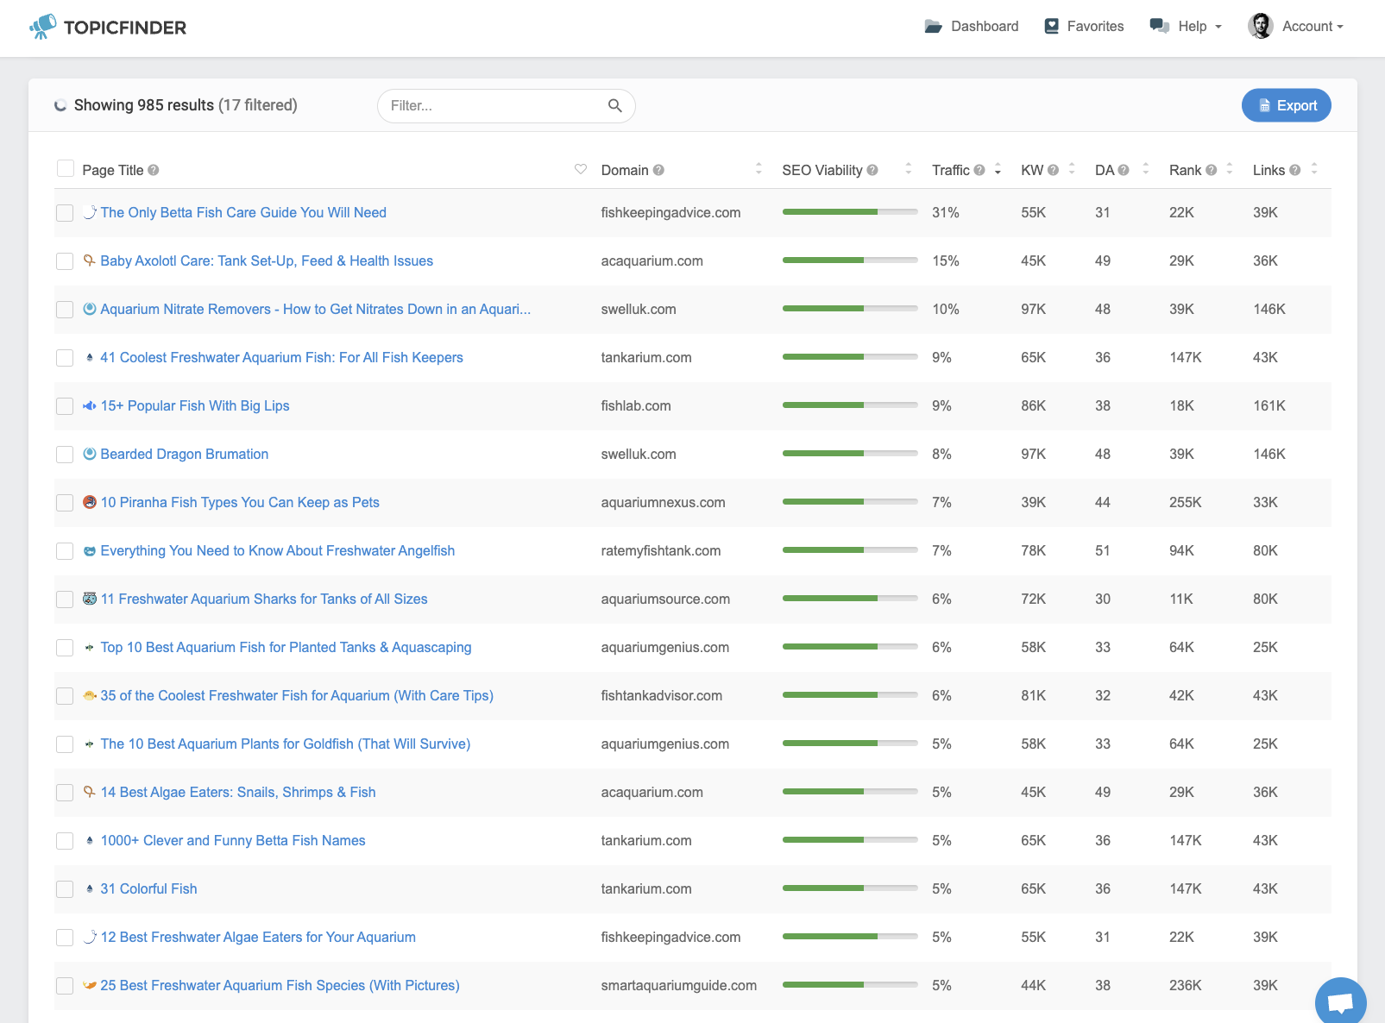The height and width of the screenshot is (1023, 1385).
Task: Select the checkbox for Bearded Dragon Brumation
Action: coord(65,455)
